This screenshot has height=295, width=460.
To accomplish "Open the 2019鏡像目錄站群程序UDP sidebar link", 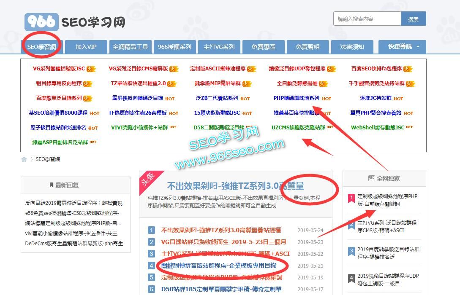I will coord(388,279).
